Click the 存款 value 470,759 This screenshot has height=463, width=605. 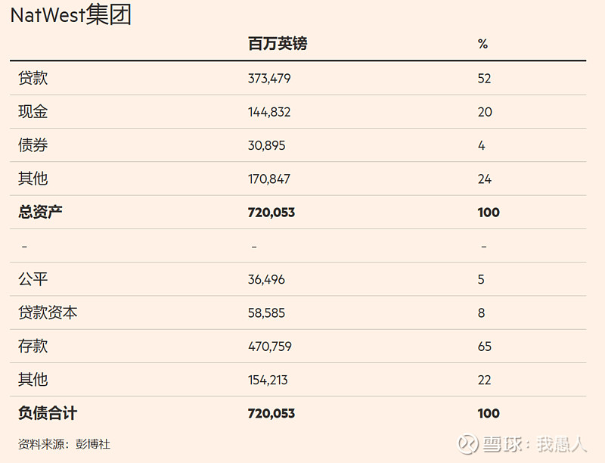tap(270, 346)
